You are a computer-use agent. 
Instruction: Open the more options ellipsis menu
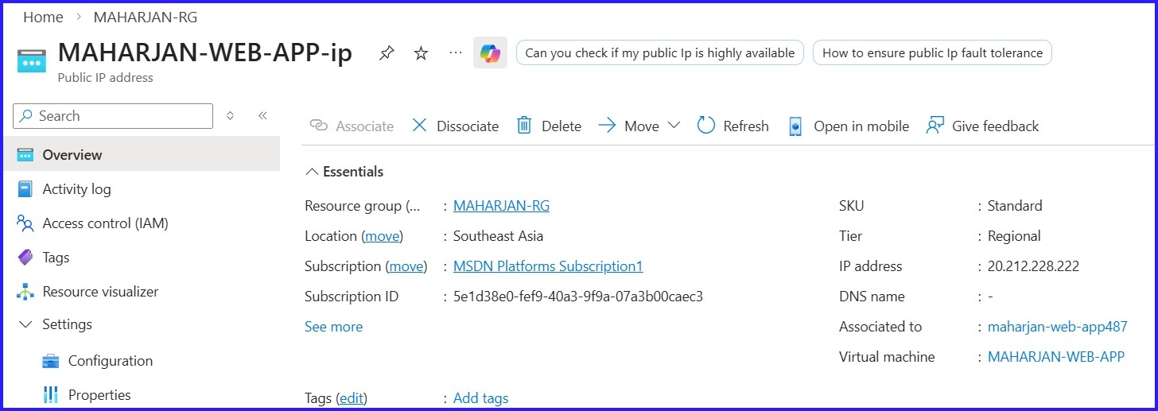(x=455, y=52)
